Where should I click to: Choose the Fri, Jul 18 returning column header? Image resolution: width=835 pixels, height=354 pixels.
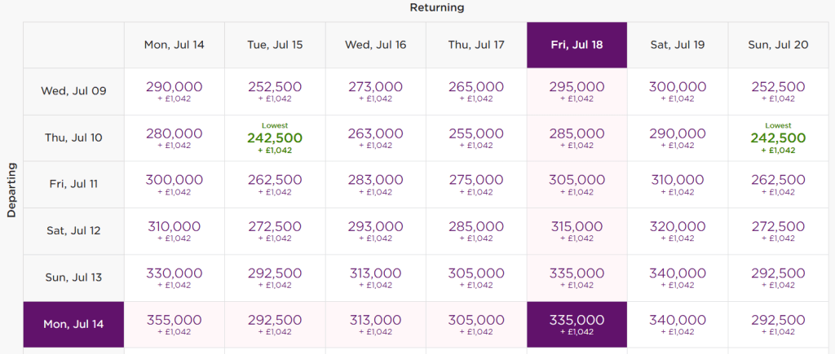coord(577,45)
